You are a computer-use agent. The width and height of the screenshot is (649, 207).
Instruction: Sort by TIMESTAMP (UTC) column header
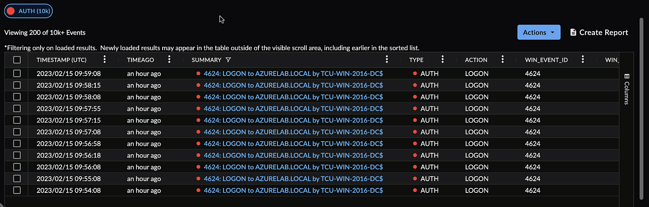tap(61, 60)
